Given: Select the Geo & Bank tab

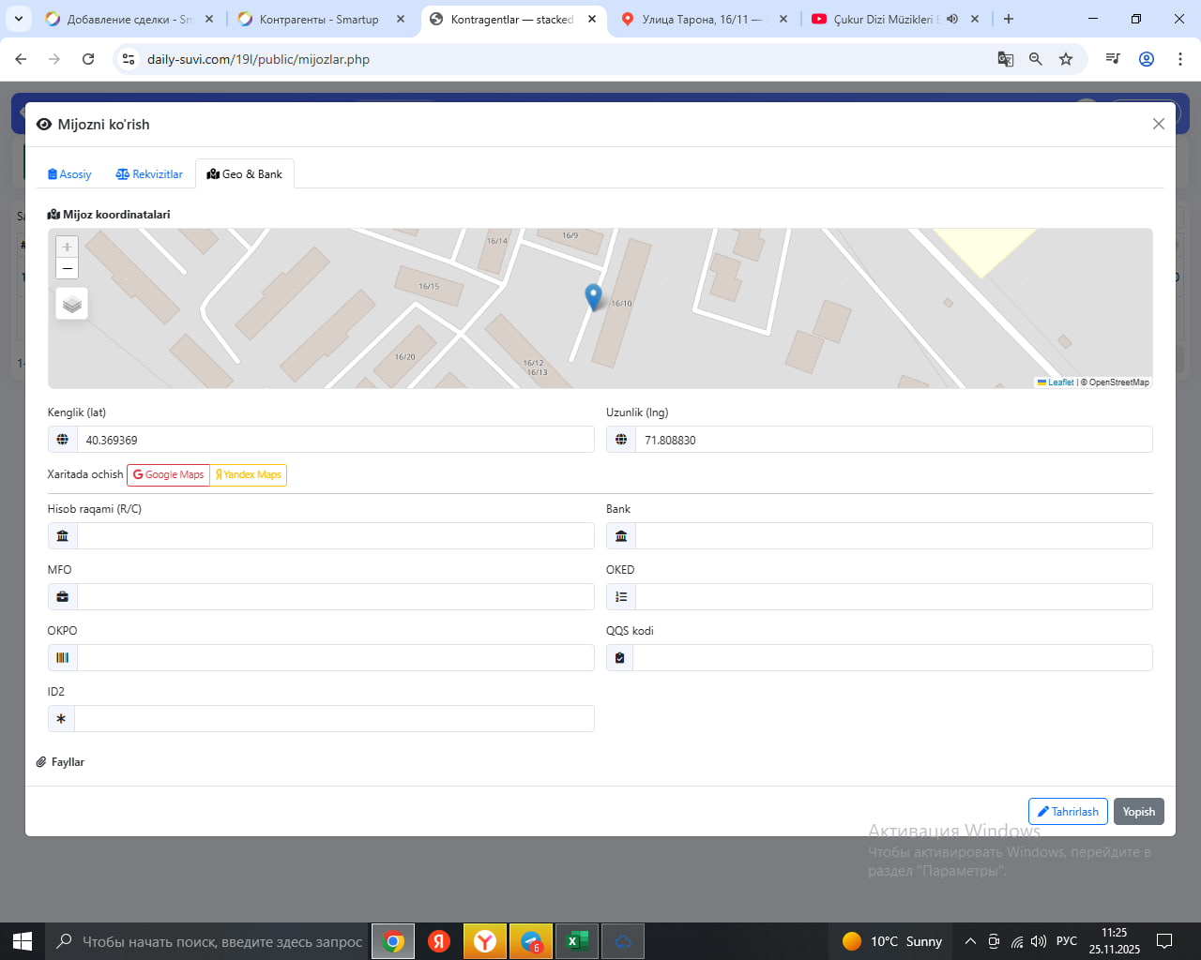Looking at the screenshot, I should [245, 174].
